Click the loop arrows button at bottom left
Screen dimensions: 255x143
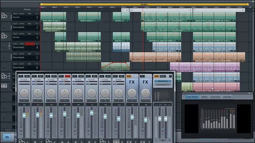(7, 137)
